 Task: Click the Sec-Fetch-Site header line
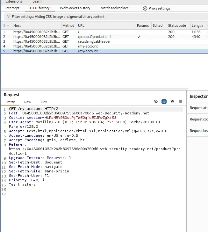(39, 171)
